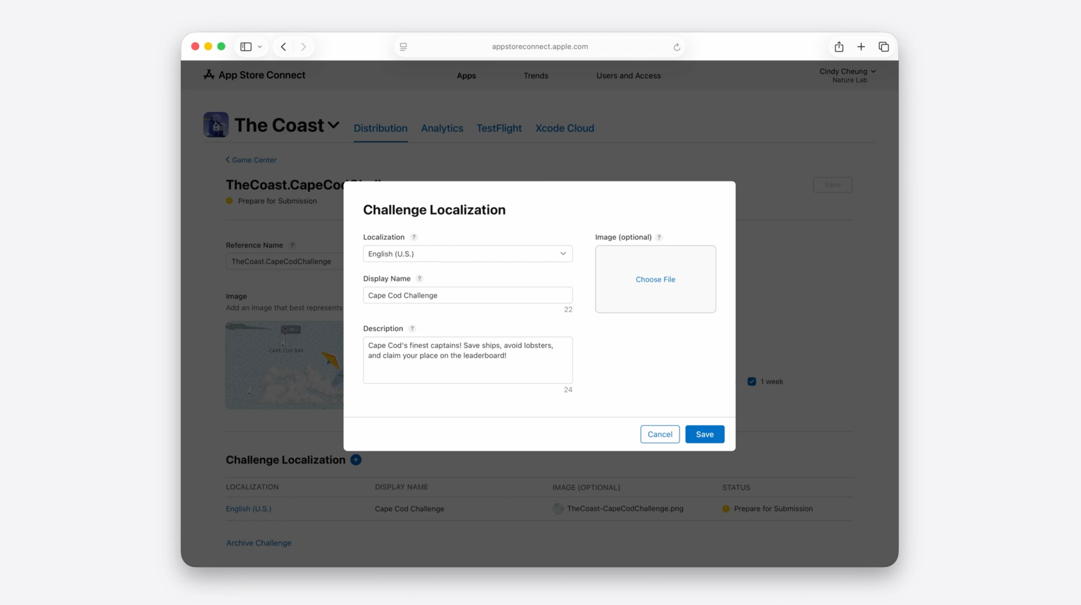The image size is (1081, 605).
Task: Click the Image (optional) help icon
Action: pyautogui.click(x=659, y=237)
